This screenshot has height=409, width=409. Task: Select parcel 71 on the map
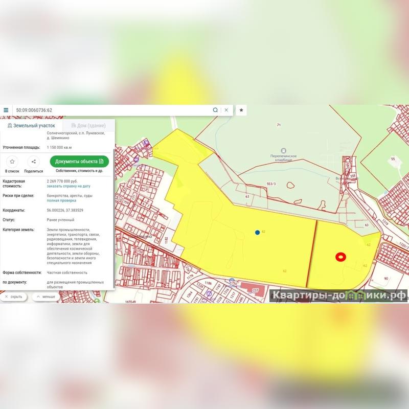(279, 125)
